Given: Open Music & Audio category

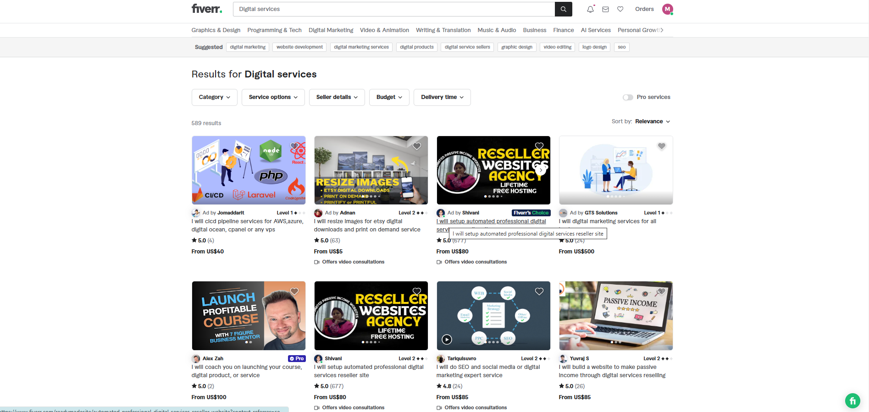Looking at the screenshot, I should [x=497, y=30].
